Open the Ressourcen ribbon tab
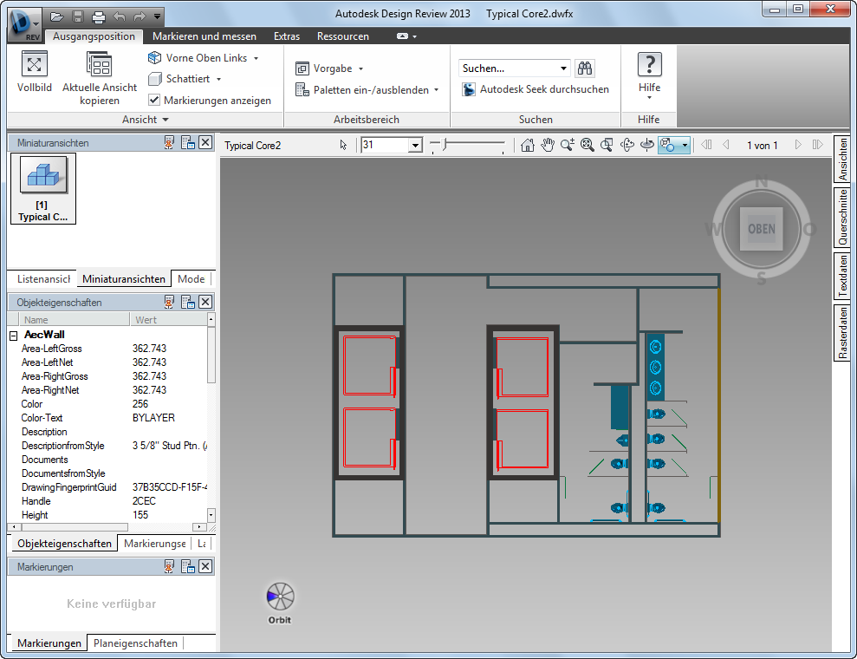The width and height of the screenshot is (857, 659). click(x=342, y=36)
